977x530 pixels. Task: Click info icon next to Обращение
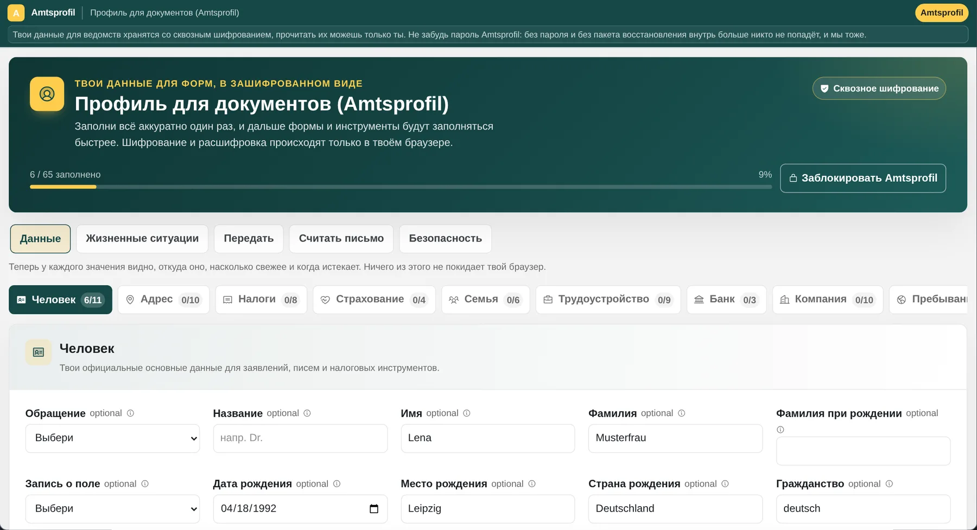(130, 413)
